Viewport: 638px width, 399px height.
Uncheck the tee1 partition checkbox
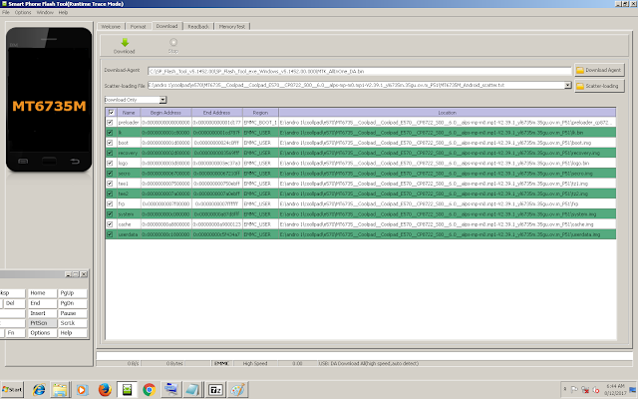[x=110, y=184]
